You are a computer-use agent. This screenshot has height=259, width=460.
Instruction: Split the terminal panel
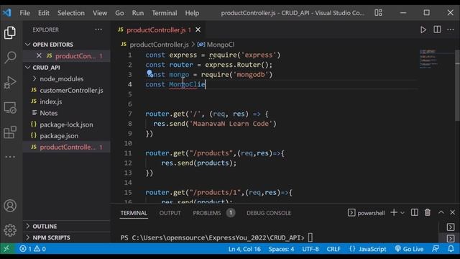tap(414, 212)
